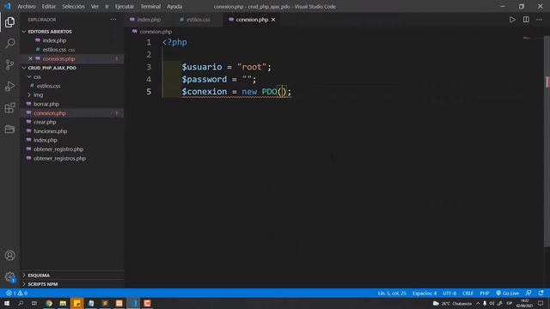Change language mode PHP in status bar
Viewport: 550px width, 309px height.
485,293
